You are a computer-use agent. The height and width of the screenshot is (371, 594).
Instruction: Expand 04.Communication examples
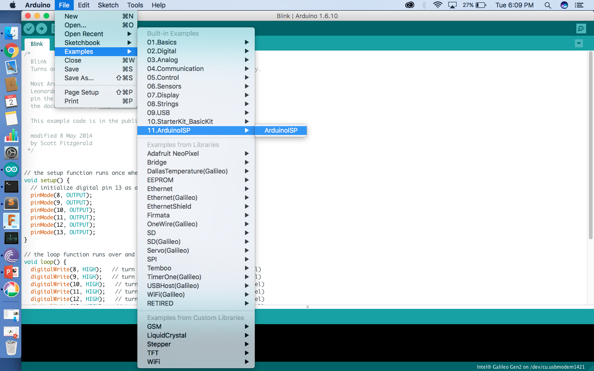[x=196, y=69]
